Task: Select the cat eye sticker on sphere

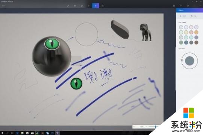Action: pos(52,44)
